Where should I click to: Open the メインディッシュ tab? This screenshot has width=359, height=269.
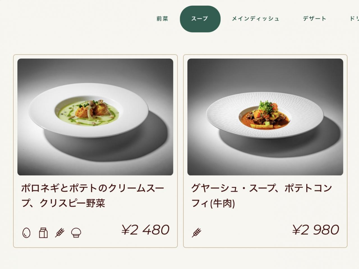pyautogui.click(x=256, y=19)
